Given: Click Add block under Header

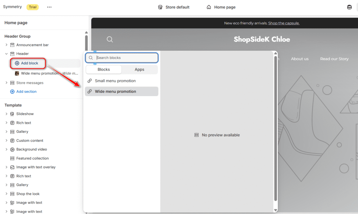Looking at the screenshot, I should (29, 63).
